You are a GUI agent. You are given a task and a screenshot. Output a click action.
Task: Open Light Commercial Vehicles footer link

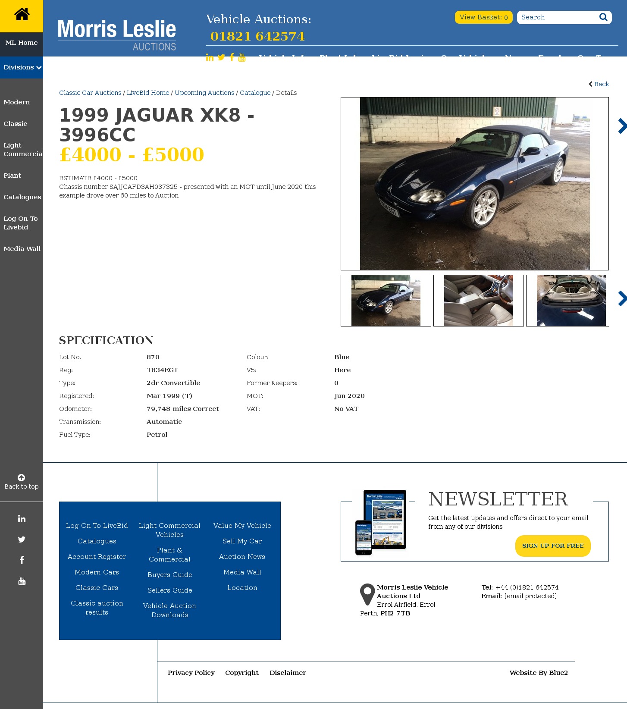[170, 530]
